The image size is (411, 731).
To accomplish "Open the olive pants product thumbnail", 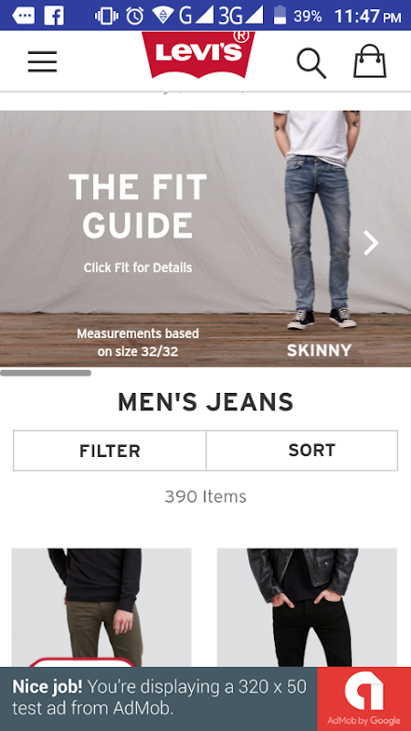I will (101, 608).
